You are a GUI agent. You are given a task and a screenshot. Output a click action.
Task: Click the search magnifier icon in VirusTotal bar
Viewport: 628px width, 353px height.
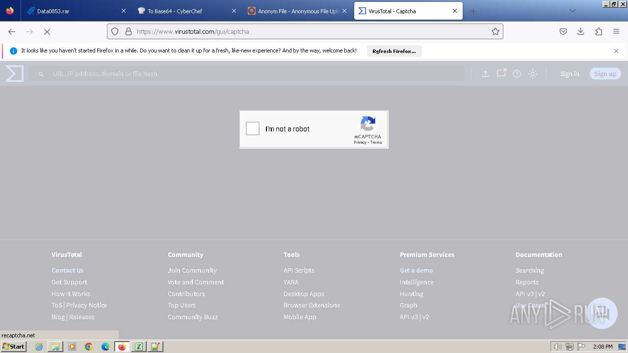point(41,74)
